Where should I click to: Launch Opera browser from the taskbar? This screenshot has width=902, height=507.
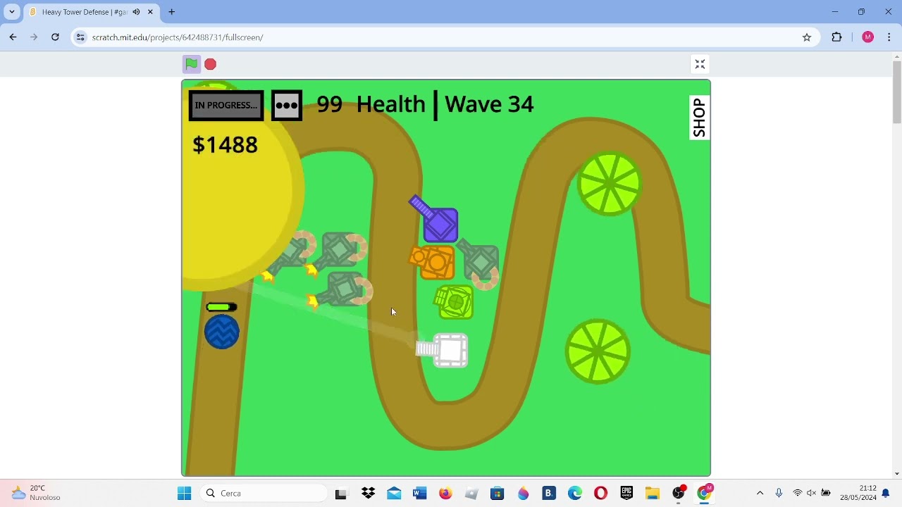tap(600, 494)
